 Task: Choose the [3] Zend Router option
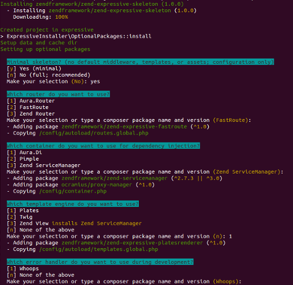31,114
